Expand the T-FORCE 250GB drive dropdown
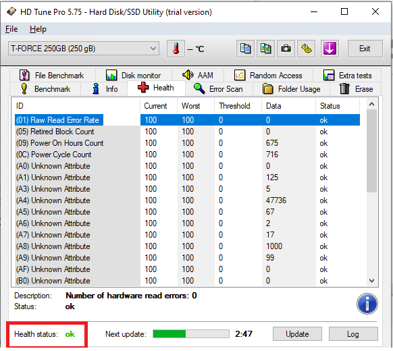This screenshot has height=351, width=393. pyautogui.click(x=84, y=49)
